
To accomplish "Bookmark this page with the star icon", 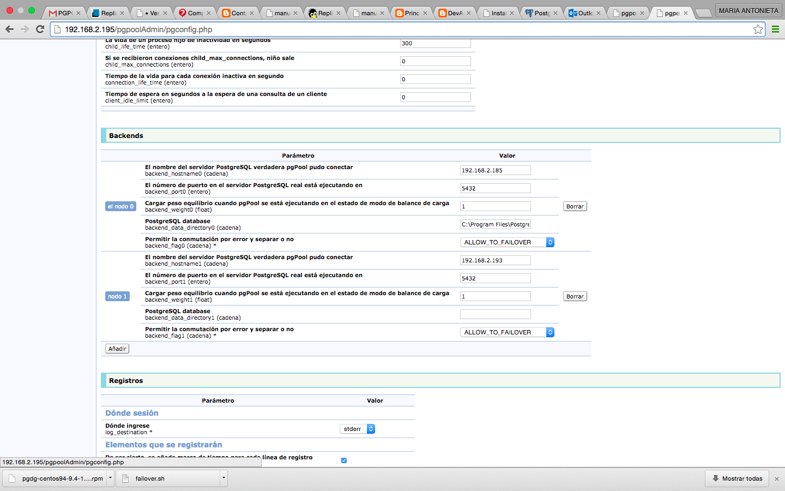I will click(758, 29).
